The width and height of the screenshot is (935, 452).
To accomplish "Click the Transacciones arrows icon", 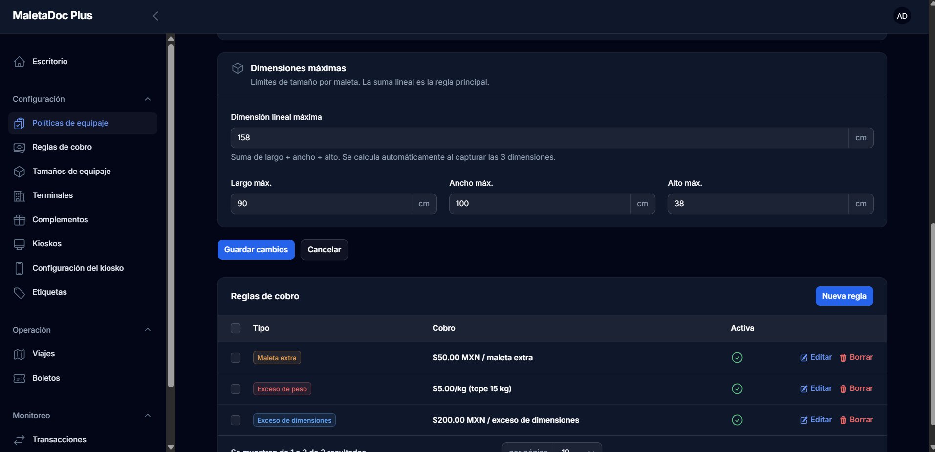I will coord(19,440).
